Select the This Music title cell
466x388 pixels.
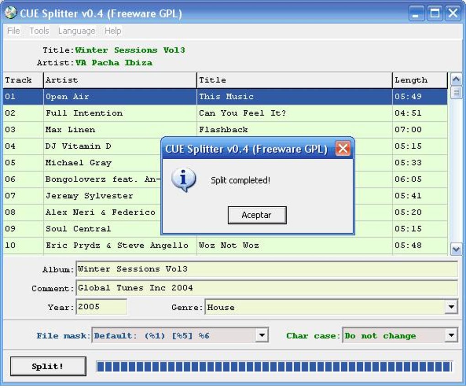pos(295,97)
